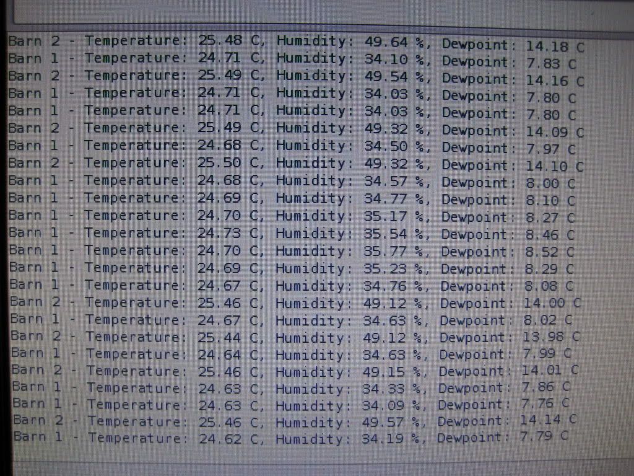This screenshot has width=634, height=476.
Task: Select dewpoint value 8.46 C
Action: (x=550, y=235)
